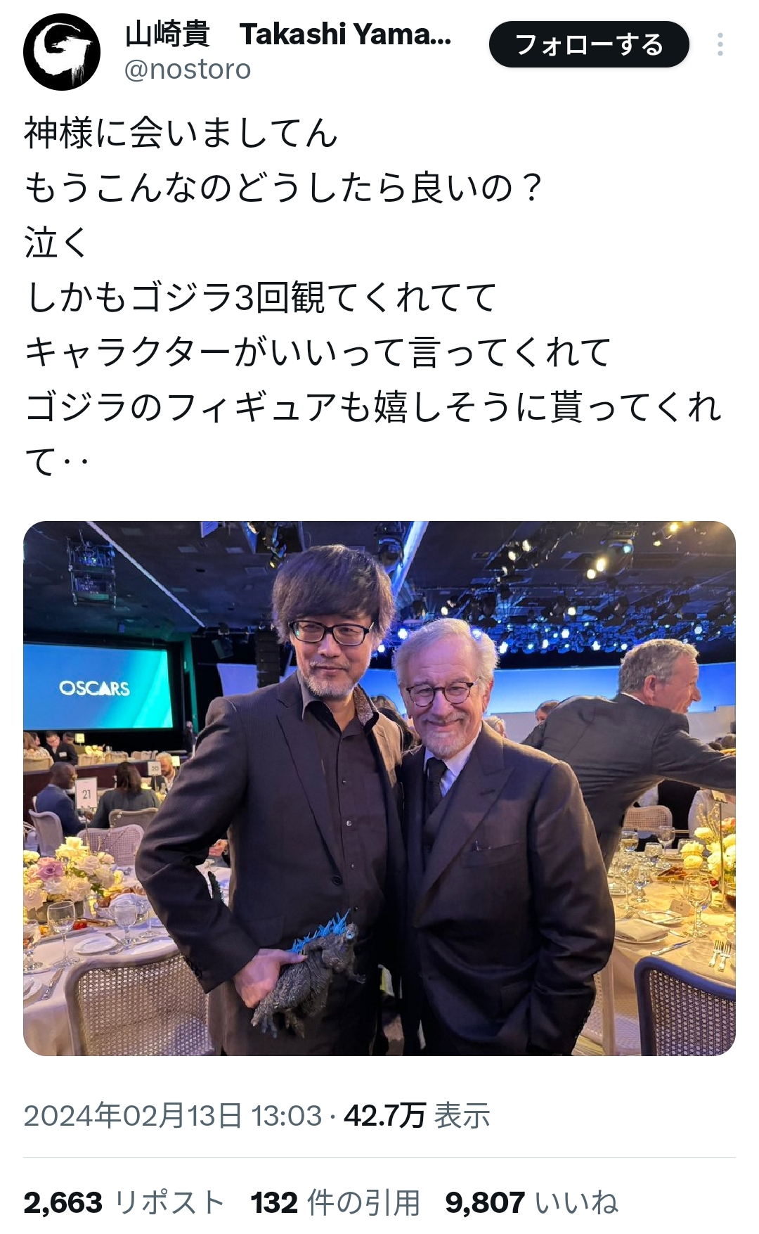Image resolution: width=759 pixels, height=1234 pixels.
Task: Show the 132 件の引用 quotes list
Action: (335, 1203)
